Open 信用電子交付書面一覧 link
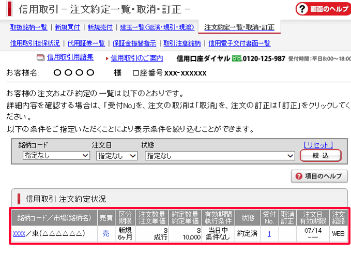Screen dimensions: 351x254 click(239, 43)
